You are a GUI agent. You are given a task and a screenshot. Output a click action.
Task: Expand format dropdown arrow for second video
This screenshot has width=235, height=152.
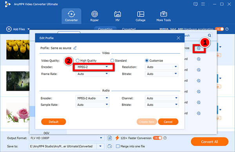coord(220,78)
